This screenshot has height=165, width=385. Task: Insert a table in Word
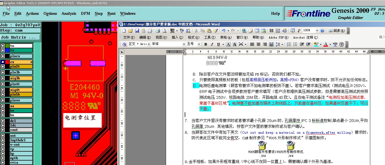click(x=257, y=31)
